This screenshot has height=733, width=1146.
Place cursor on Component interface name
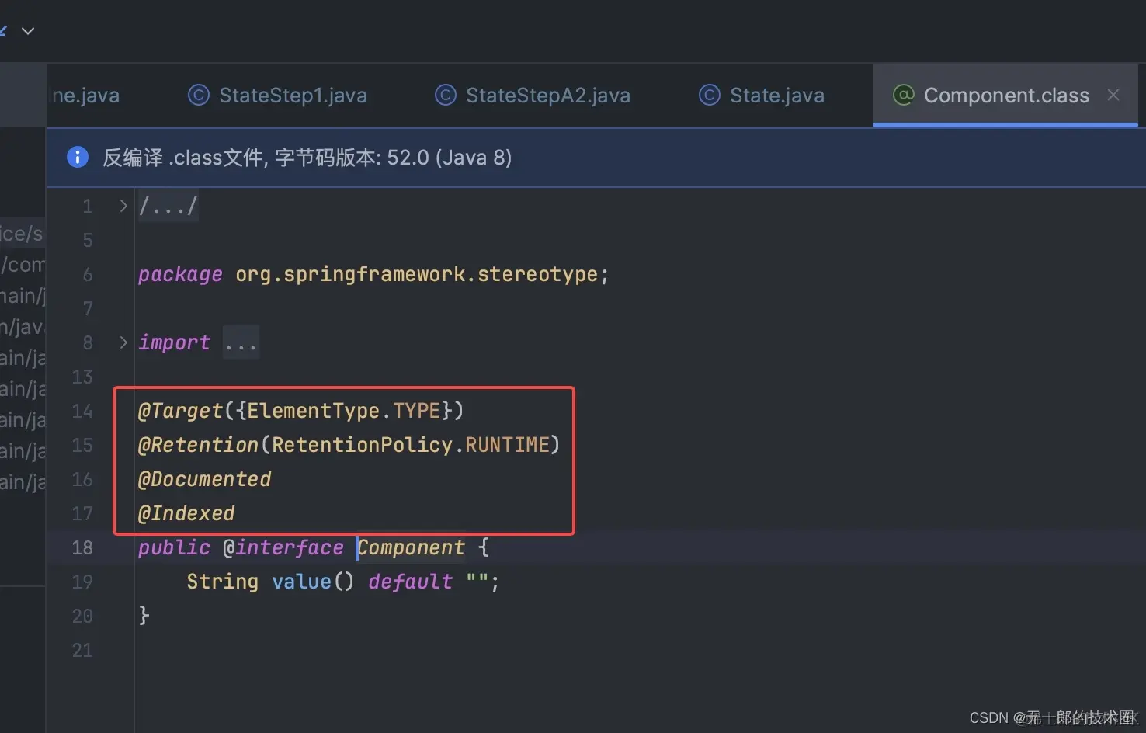[x=412, y=547]
